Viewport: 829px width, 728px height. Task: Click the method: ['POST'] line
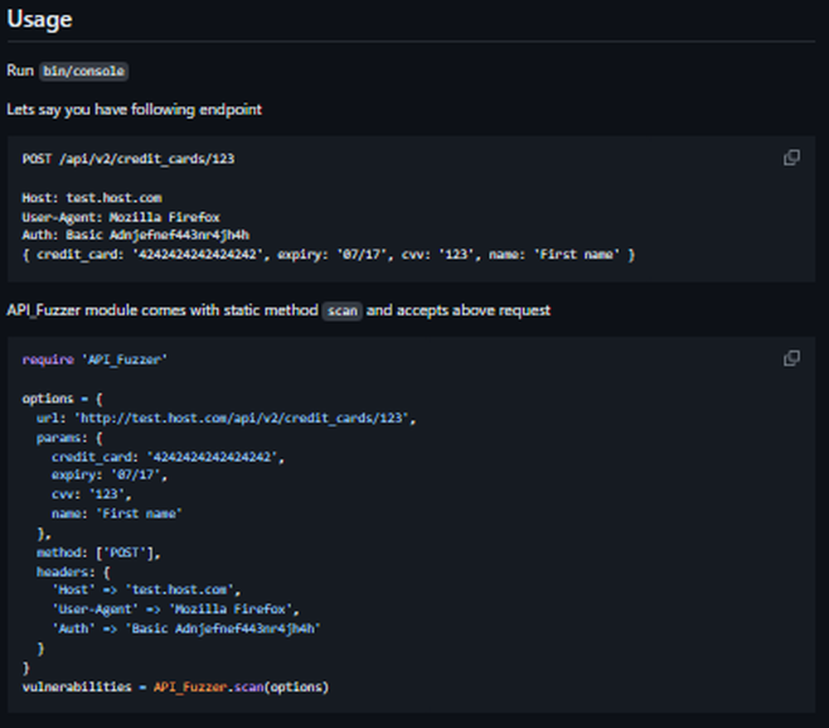(99, 552)
